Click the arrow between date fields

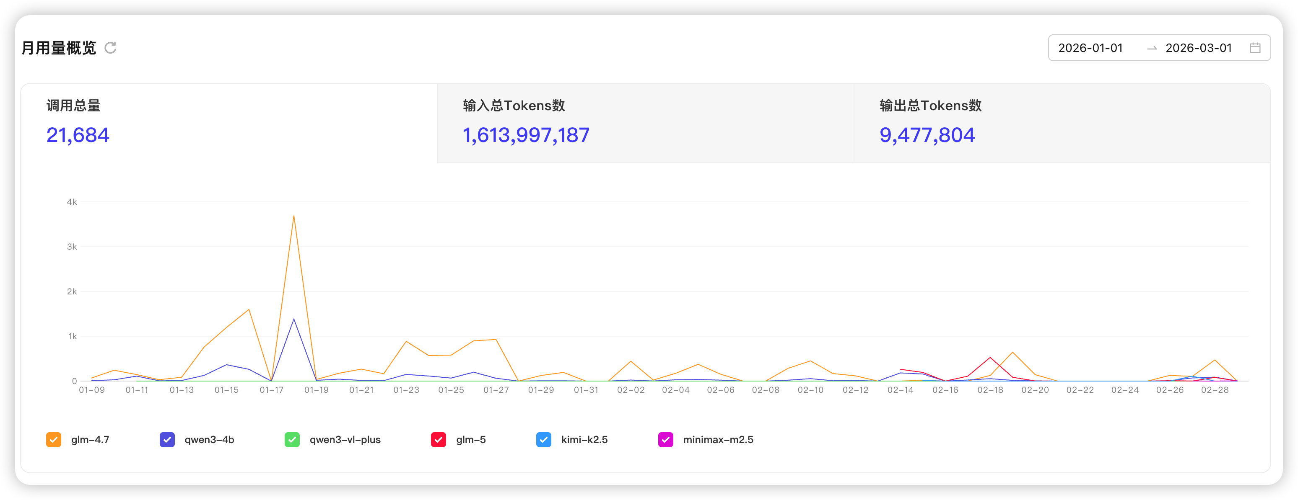coord(1151,48)
